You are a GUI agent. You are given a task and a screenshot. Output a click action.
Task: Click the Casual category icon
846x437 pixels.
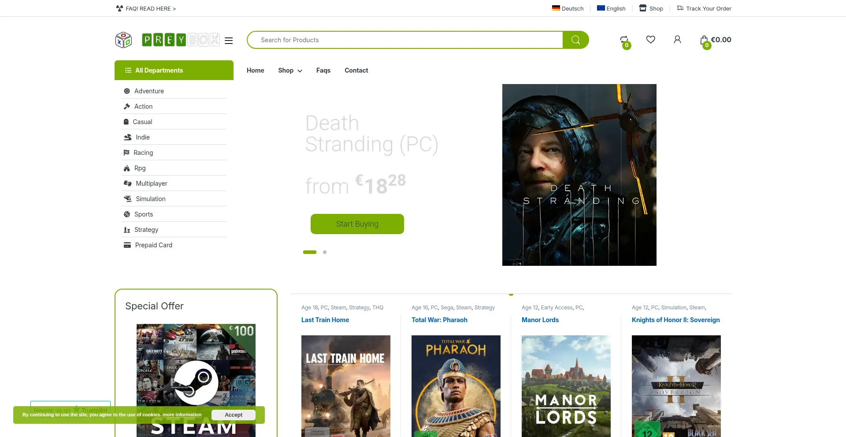pos(126,122)
